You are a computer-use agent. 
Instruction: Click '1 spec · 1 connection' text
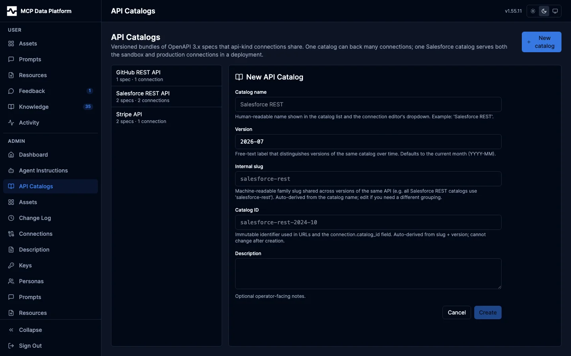[140, 80]
